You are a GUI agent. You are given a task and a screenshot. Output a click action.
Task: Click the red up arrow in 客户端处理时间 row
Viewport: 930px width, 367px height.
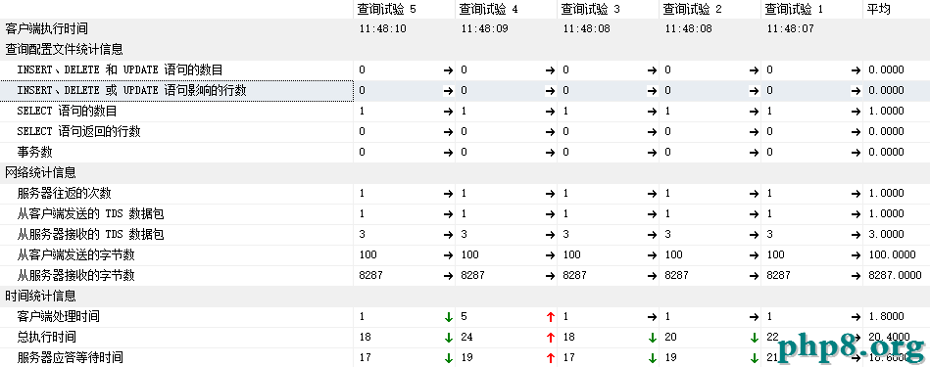[550, 317]
